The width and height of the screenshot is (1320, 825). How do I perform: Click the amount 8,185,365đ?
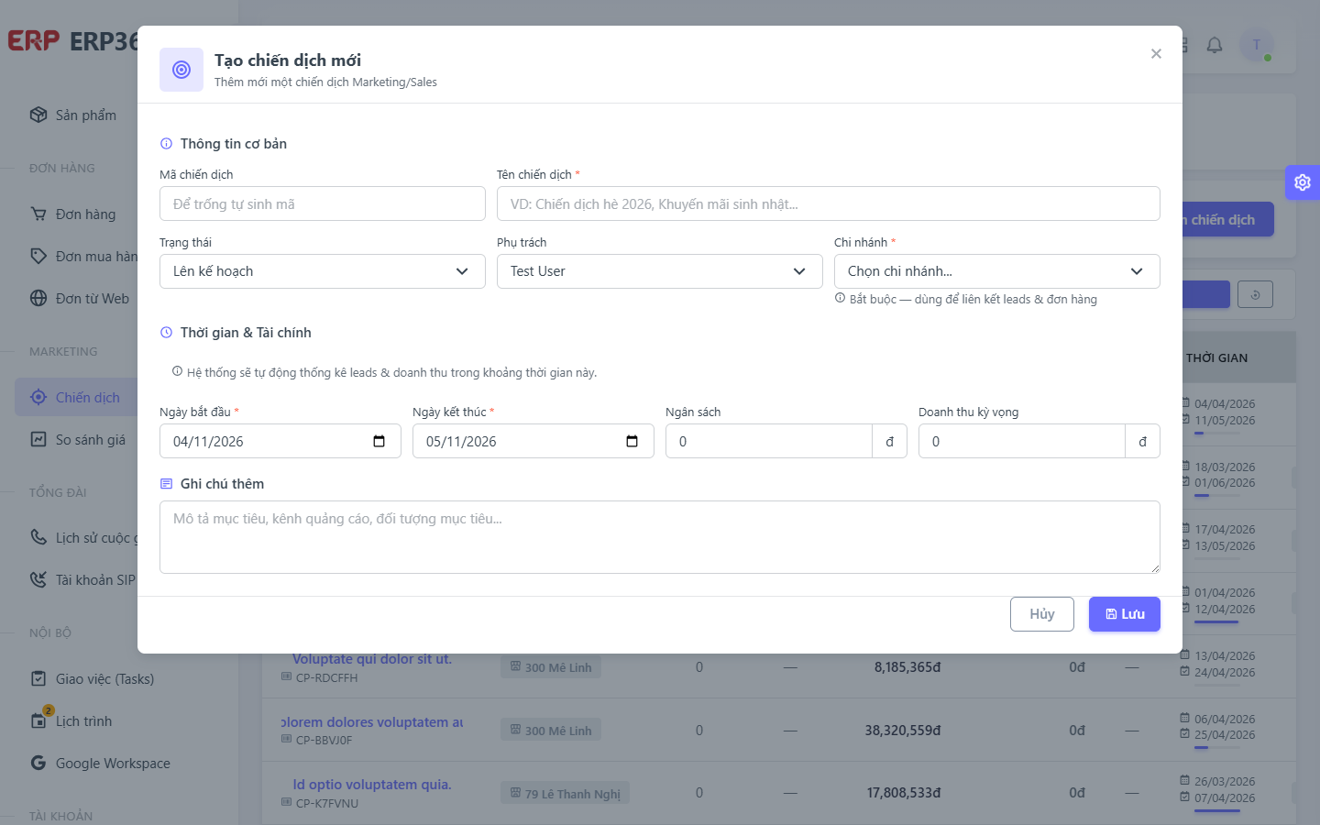(907, 667)
